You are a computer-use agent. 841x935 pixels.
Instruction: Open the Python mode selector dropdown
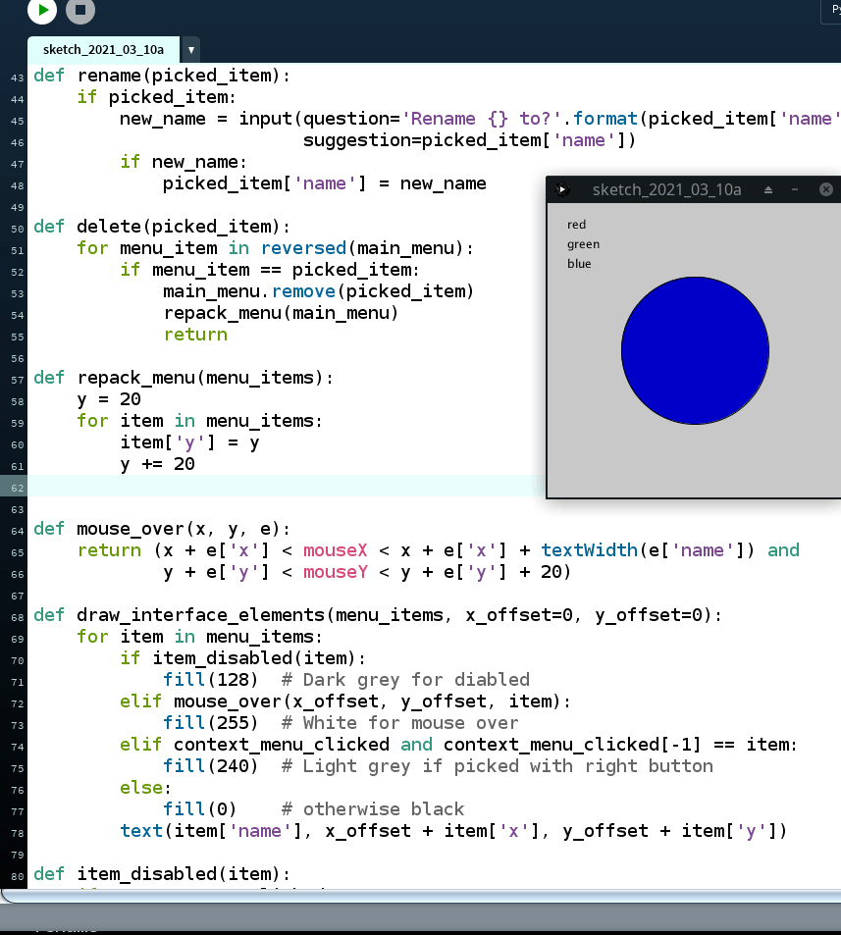pyautogui.click(x=830, y=10)
